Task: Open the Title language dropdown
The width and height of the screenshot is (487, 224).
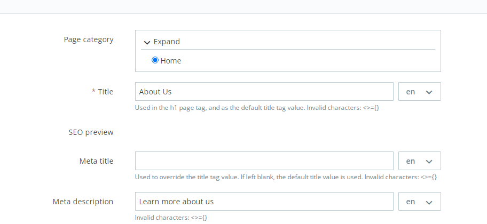Action: [x=419, y=92]
